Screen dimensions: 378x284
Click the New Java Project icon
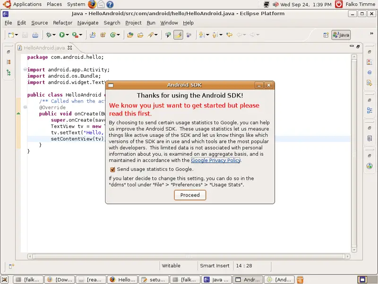pyautogui.click(x=93, y=35)
